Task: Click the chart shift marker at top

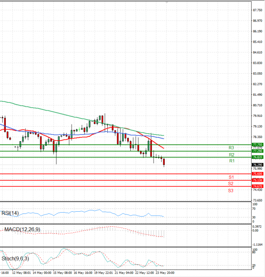Action: click(167, 3)
